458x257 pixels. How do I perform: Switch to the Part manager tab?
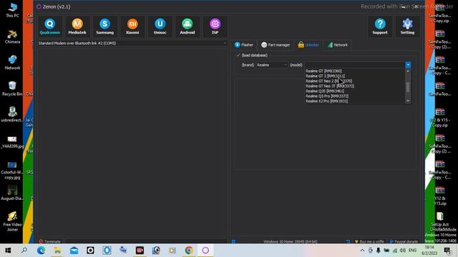pyautogui.click(x=276, y=45)
